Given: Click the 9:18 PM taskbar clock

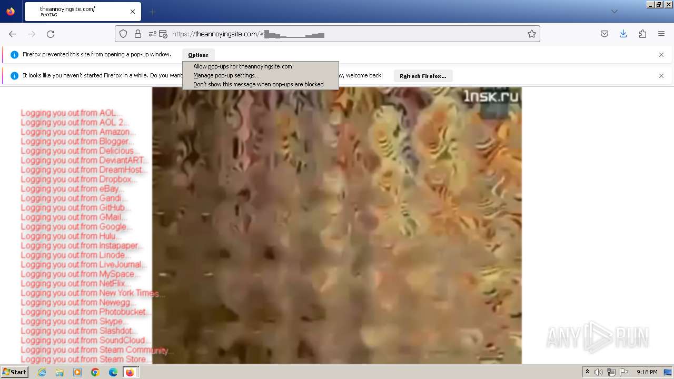Looking at the screenshot, I should coord(647,372).
